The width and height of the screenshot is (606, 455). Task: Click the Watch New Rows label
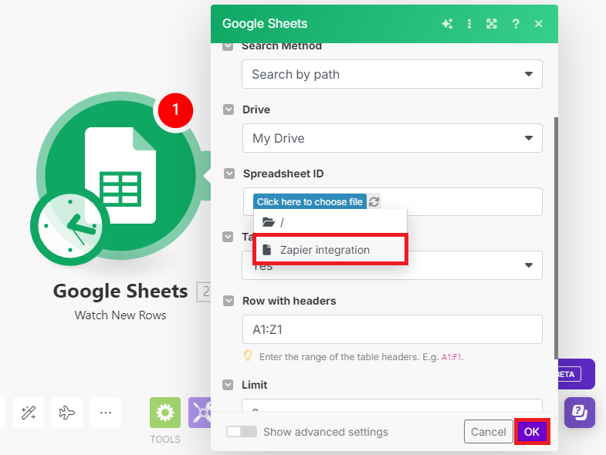pyautogui.click(x=120, y=315)
